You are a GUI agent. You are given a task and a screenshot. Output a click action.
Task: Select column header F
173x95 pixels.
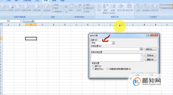(65, 25)
